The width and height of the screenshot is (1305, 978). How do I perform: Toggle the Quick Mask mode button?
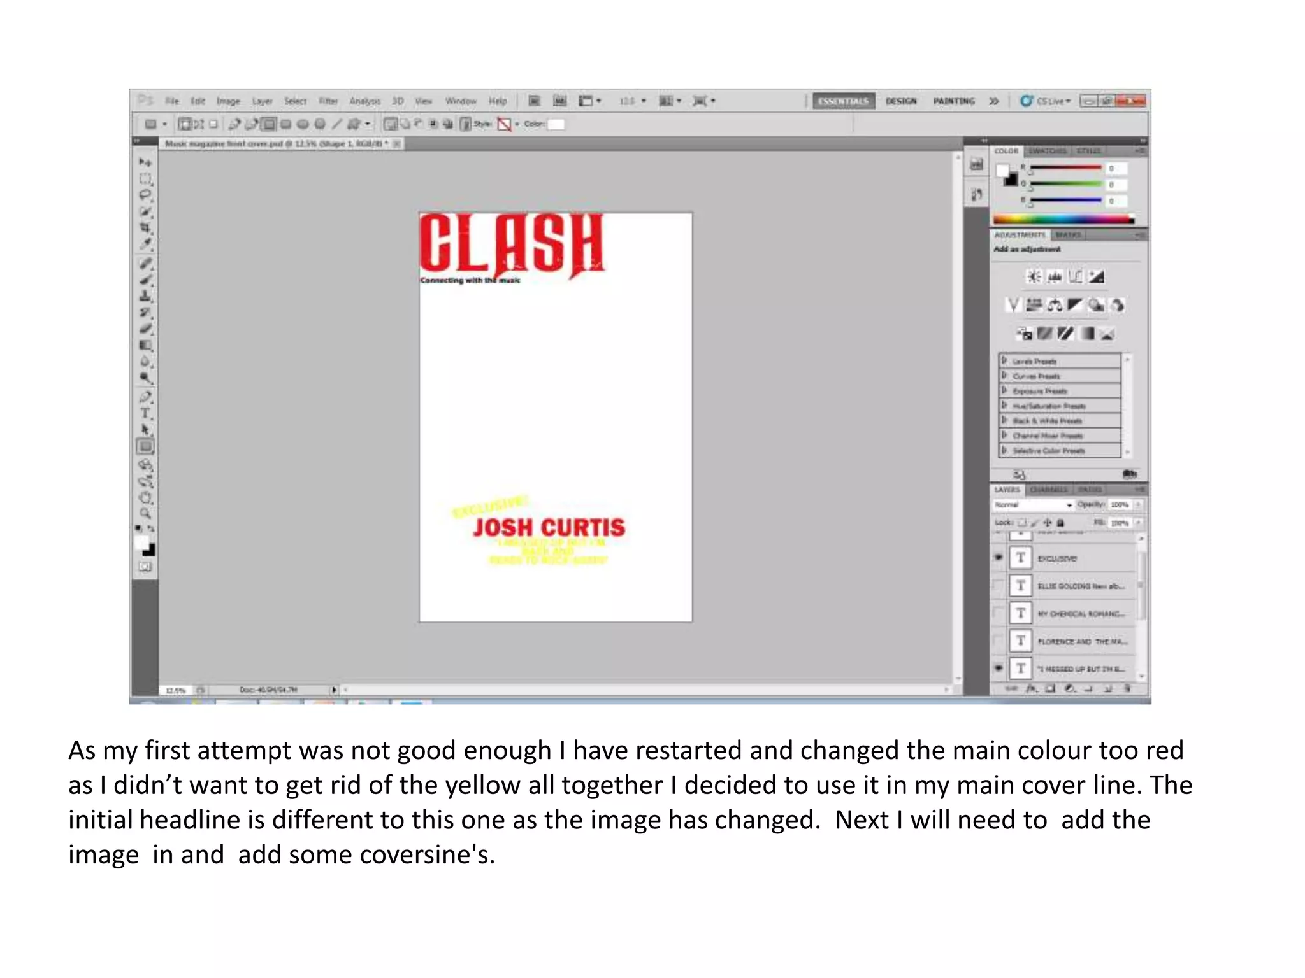pyautogui.click(x=145, y=567)
